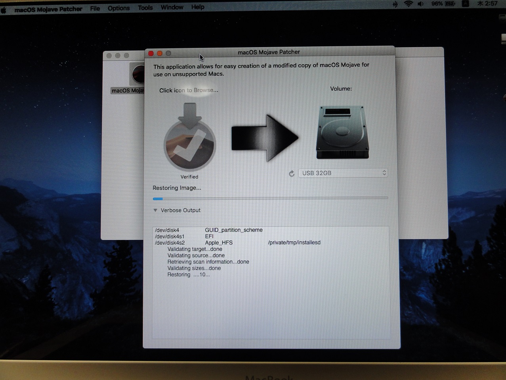Click the macOS Mojave Patcher window title
The height and width of the screenshot is (380, 506).
click(x=269, y=52)
